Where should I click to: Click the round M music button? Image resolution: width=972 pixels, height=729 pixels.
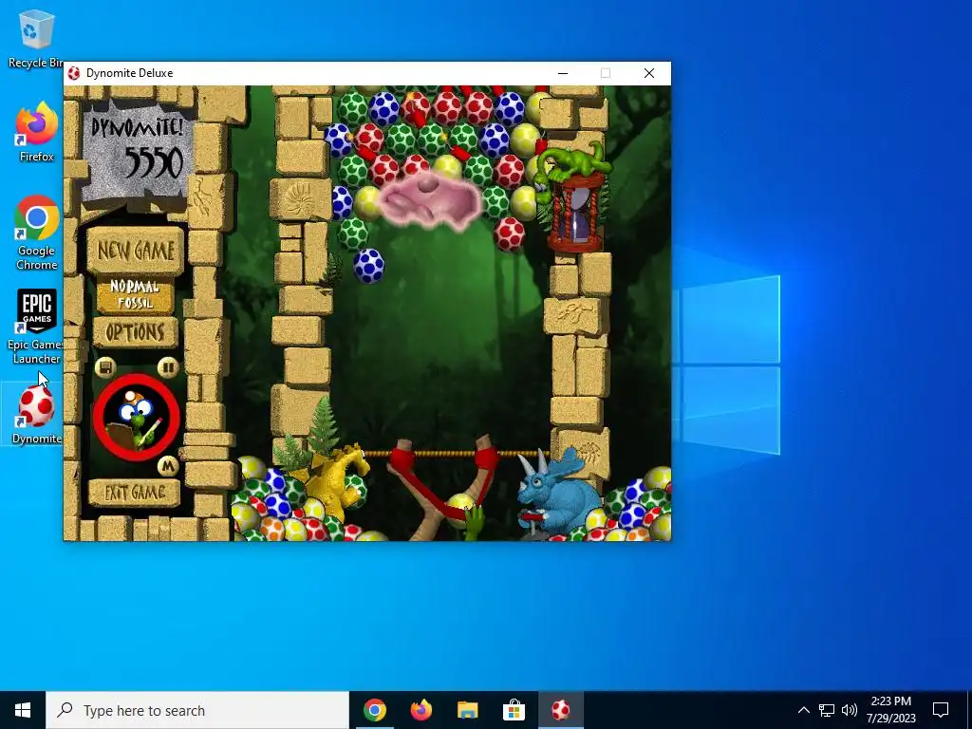(x=167, y=465)
